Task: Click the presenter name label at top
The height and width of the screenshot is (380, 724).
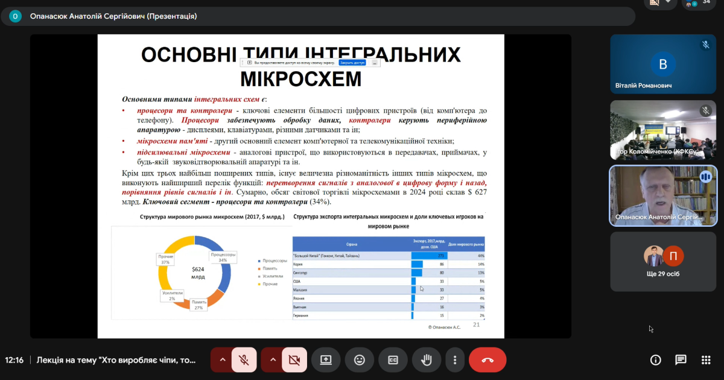Action: pos(113,16)
